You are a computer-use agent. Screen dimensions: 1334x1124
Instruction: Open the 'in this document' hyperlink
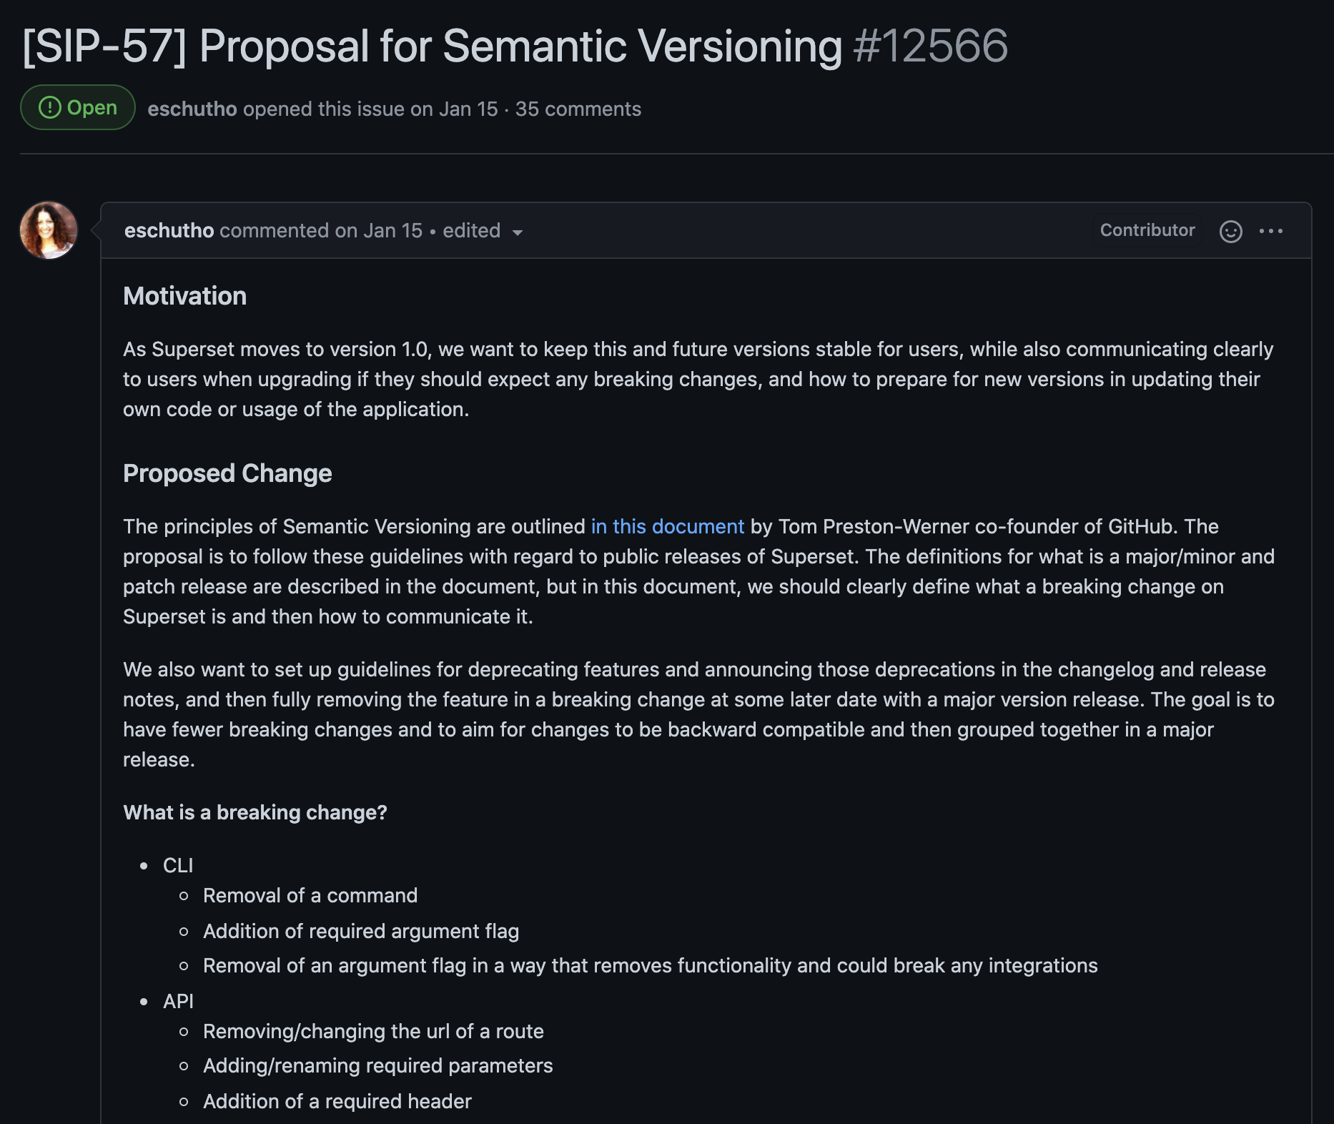(667, 526)
